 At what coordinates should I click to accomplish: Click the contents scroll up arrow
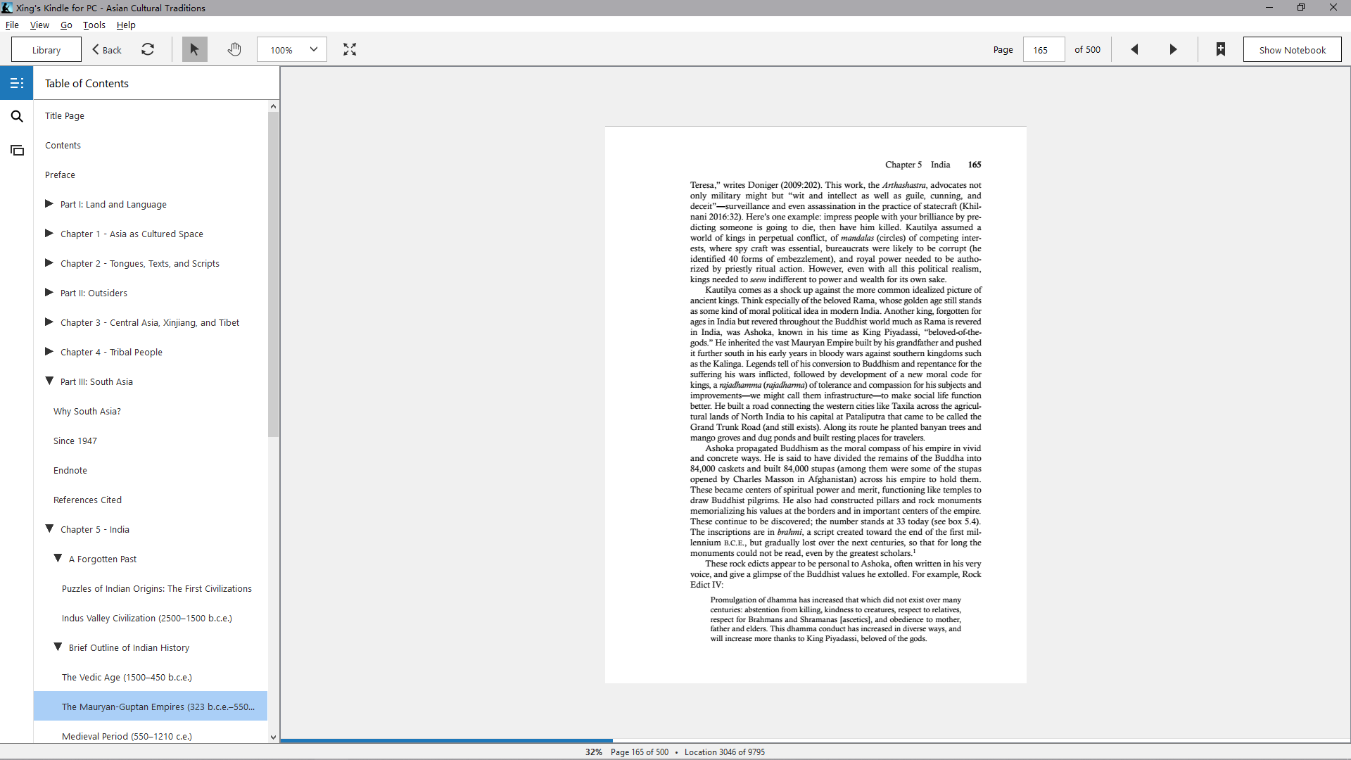(x=273, y=106)
